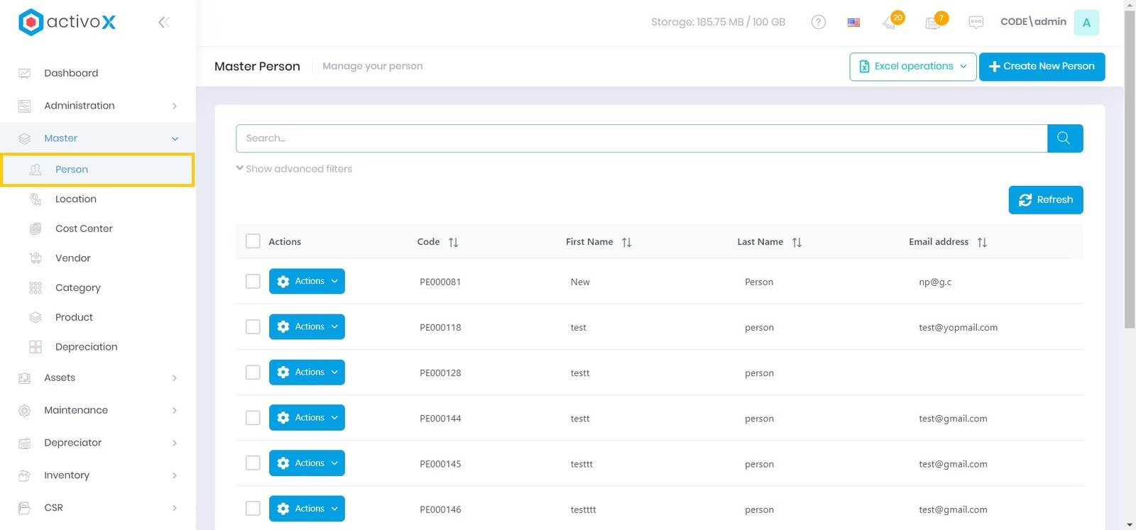The height and width of the screenshot is (530, 1136).
Task: Click the magnifier search button
Action: click(x=1064, y=138)
